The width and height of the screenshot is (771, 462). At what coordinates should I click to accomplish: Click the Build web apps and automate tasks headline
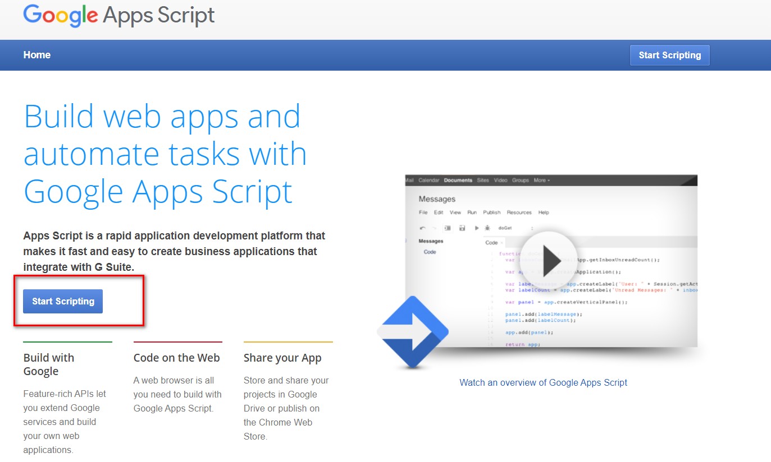tap(165, 154)
